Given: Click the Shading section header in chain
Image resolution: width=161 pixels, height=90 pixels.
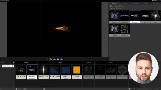Looking at the screenshot, I should tap(89, 62).
